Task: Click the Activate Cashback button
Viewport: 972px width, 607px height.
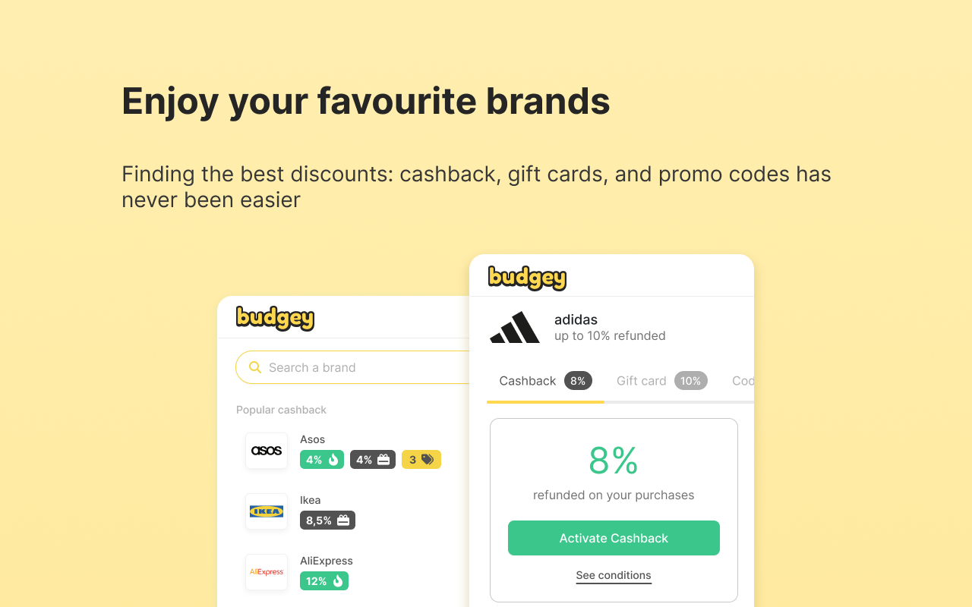Action: 614,538
